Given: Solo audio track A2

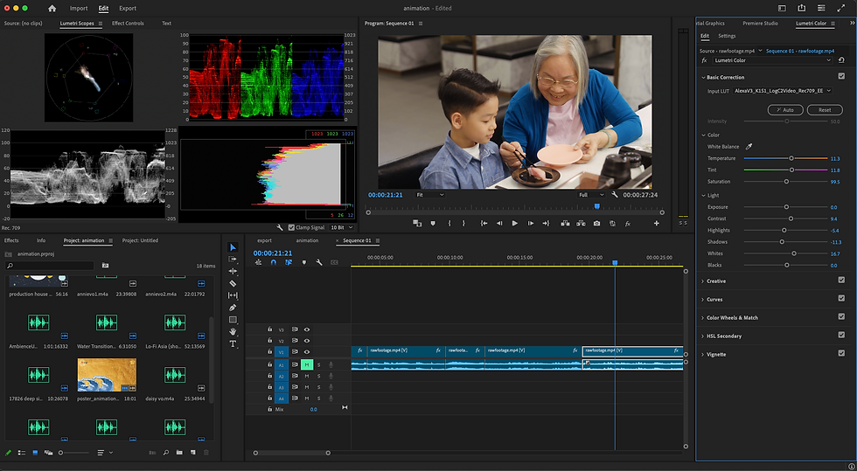Looking at the screenshot, I should tap(318, 376).
